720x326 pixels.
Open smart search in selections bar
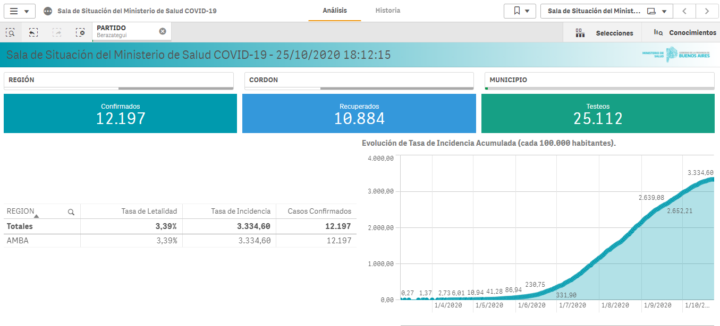(x=10, y=33)
